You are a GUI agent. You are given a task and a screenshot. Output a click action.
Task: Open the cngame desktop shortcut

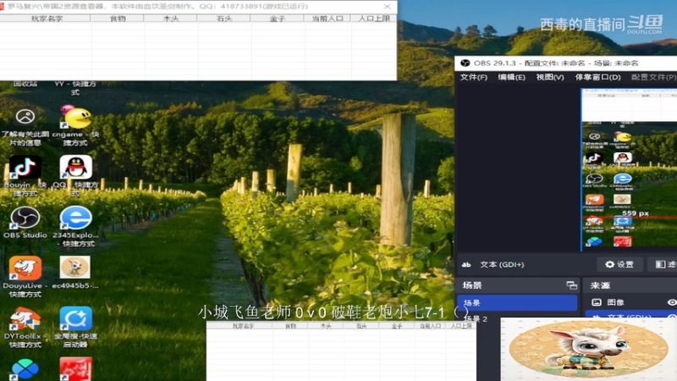pos(75,125)
